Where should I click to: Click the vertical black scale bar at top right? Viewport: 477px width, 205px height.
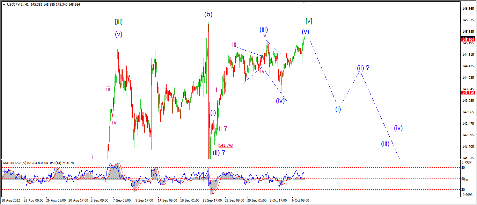tap(461, 15)
